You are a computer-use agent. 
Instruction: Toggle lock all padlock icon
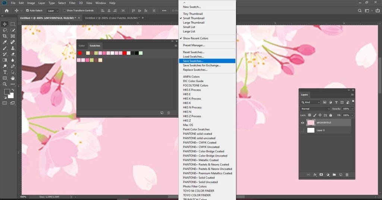pyautogui.click(x=331, y=115)
